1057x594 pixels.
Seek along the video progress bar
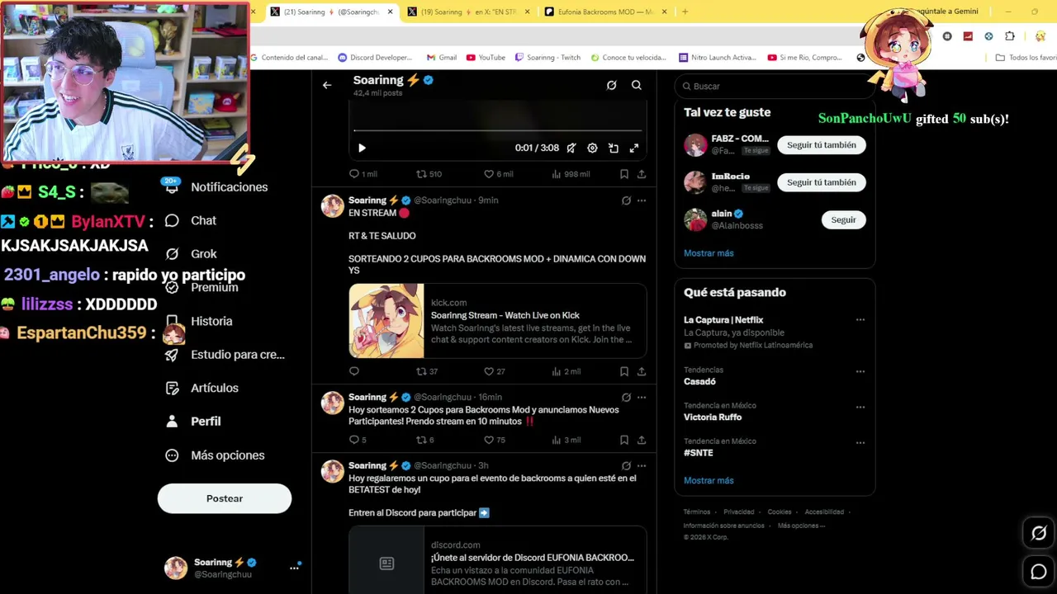click(x=498, y=130)
